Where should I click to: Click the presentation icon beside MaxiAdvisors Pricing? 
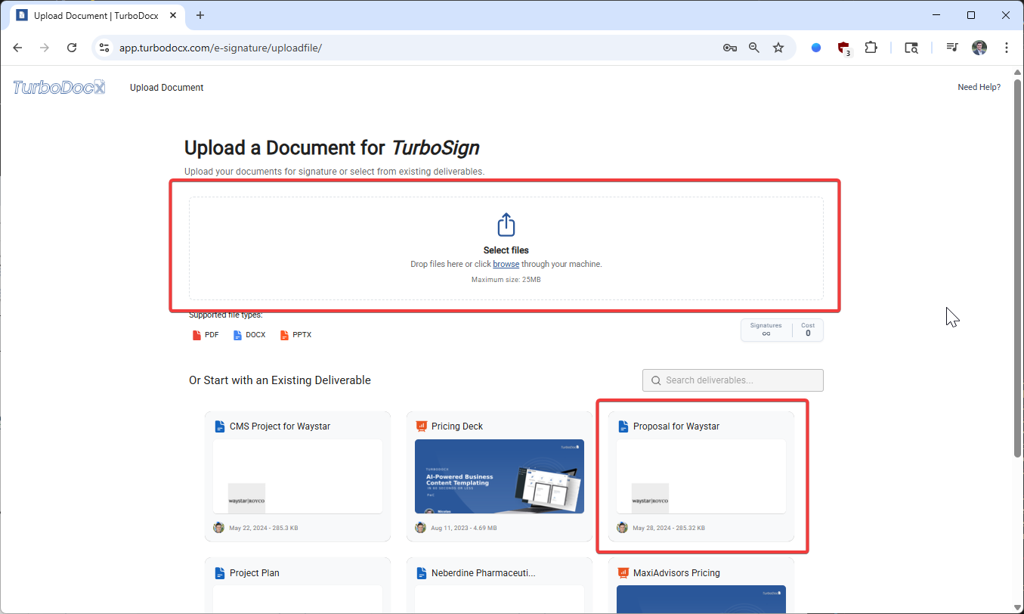623,573
